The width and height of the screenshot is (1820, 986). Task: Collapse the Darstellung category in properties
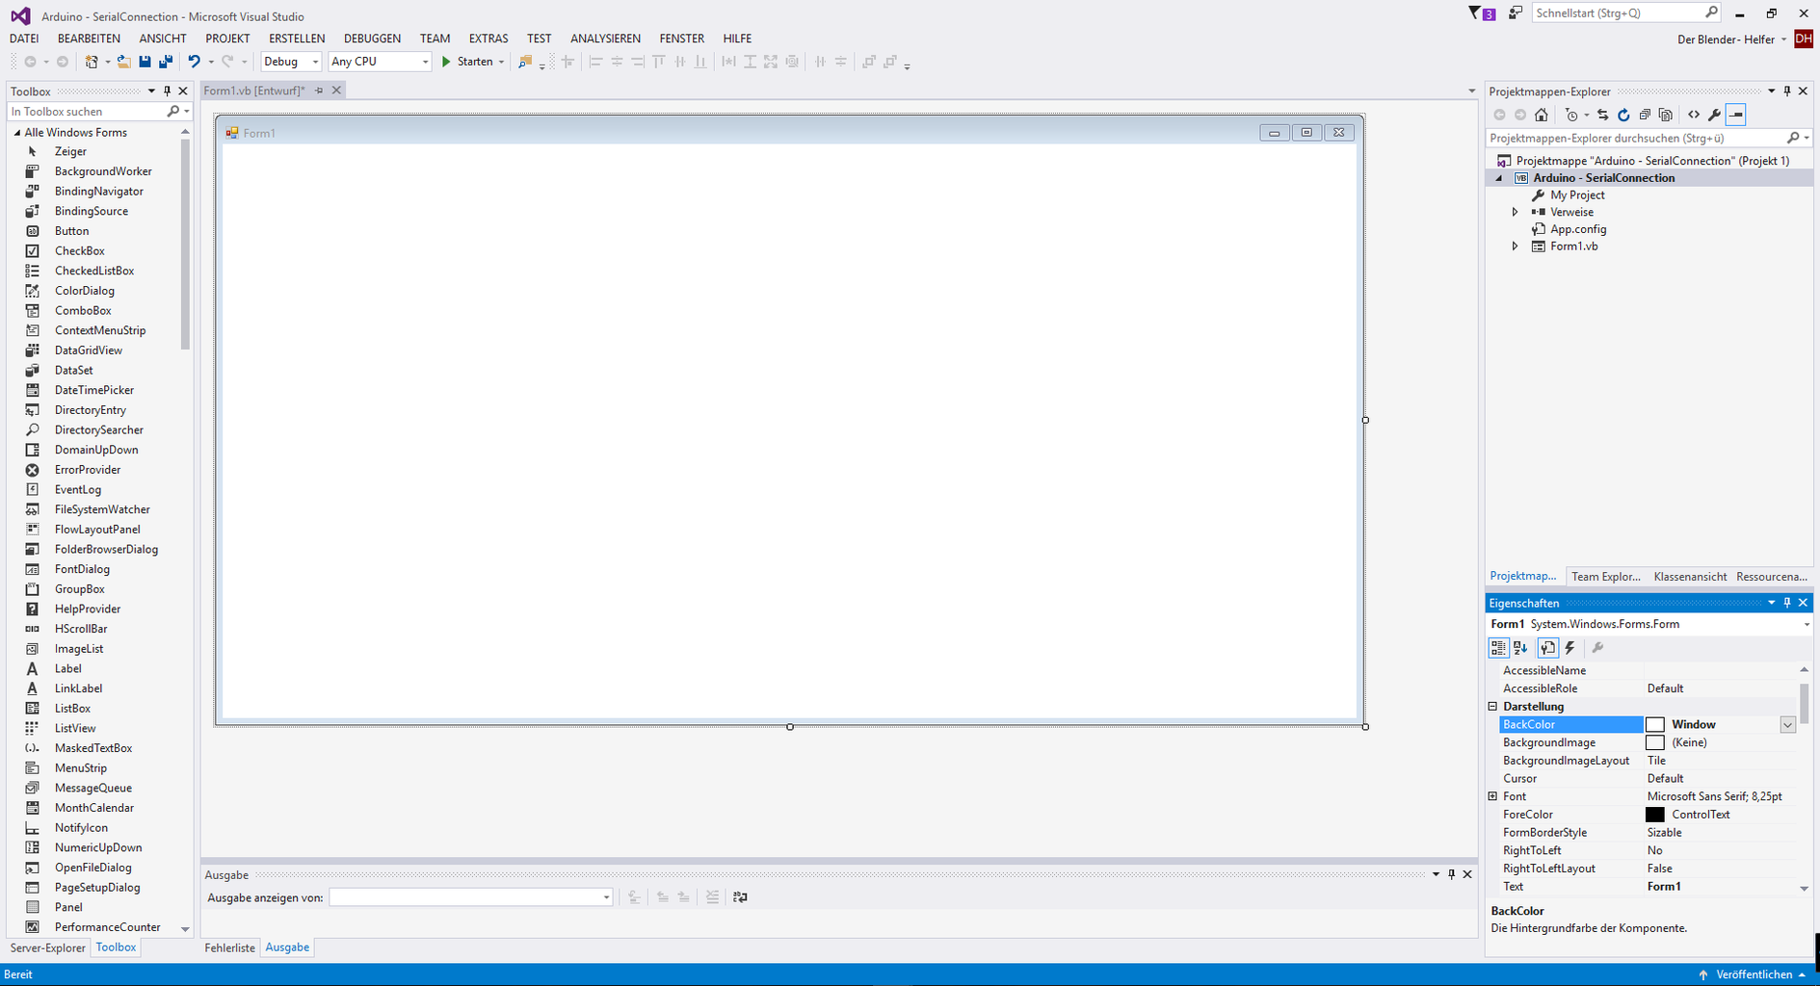tap(1492, 706)
